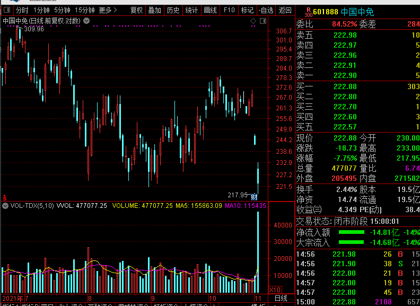Remove stock via -自选 button
The height and width of the screenshot is (306, 420).
coord(266,10)
